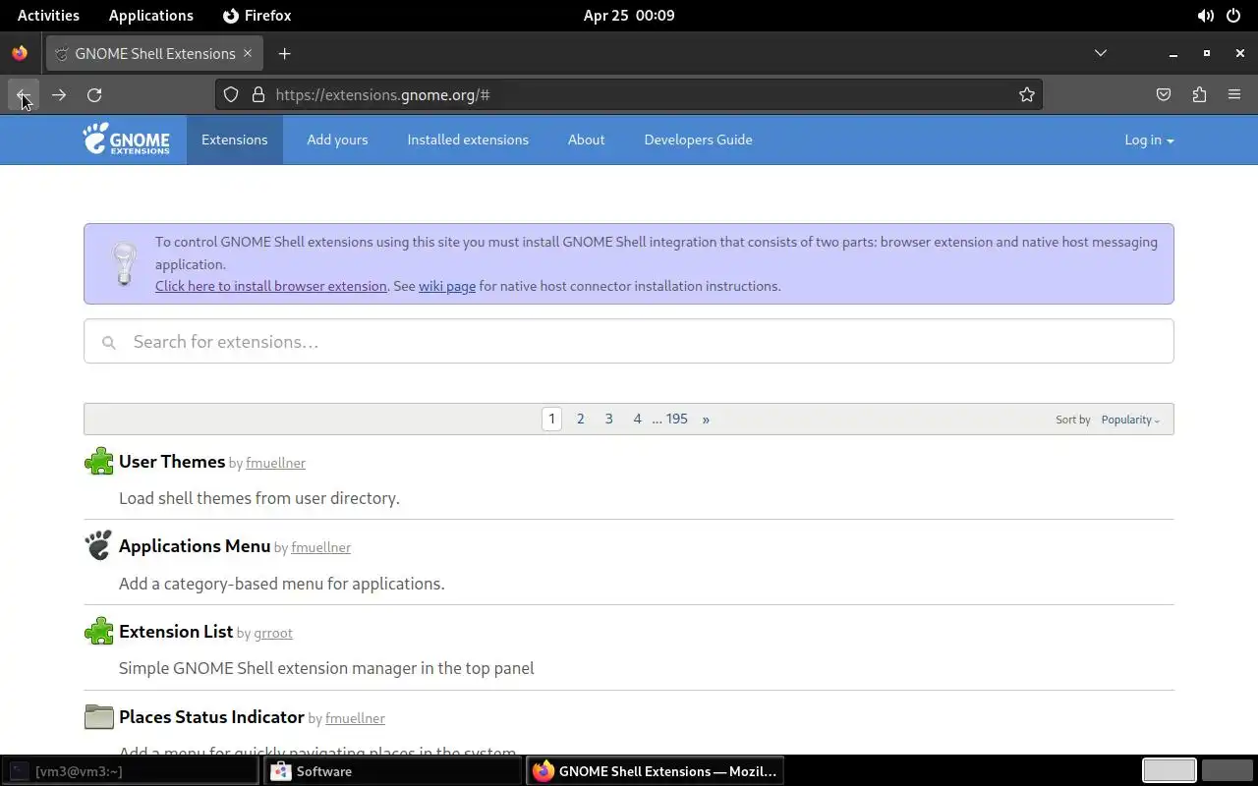The height and width of the screenshot is (786, 1258).
Task: Click the lightbulb info icon in the banner
Action: (x=124, y=263)
